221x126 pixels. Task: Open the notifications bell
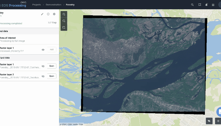click(206, 5)
